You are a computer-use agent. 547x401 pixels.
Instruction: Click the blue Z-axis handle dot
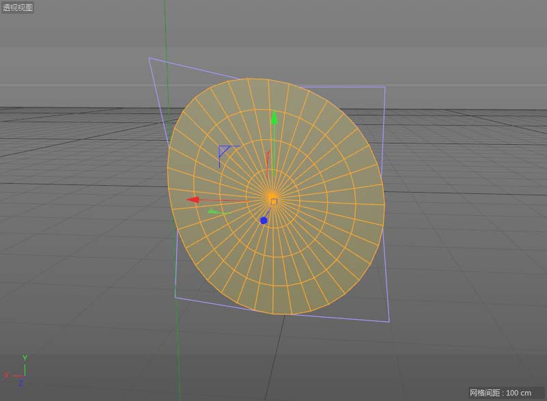(x=264, y=221)
